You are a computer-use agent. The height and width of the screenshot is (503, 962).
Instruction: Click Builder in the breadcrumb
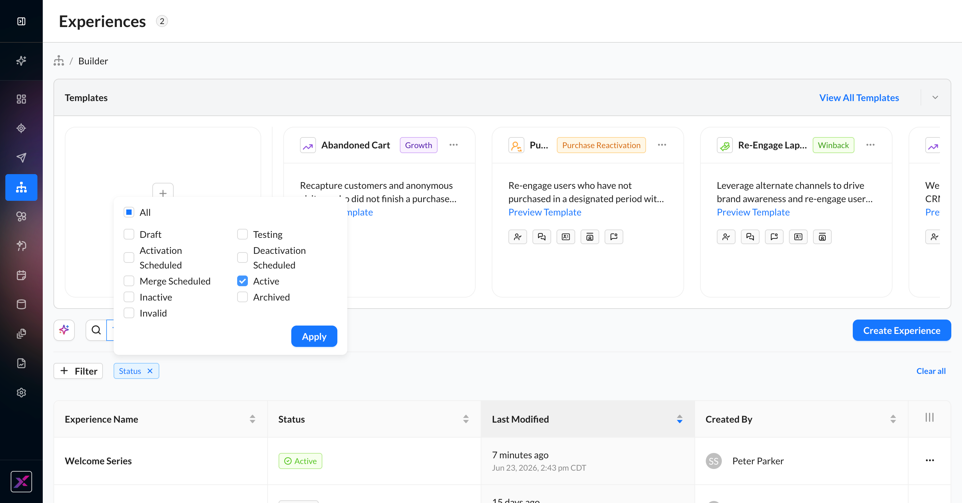tap(93, 61)
